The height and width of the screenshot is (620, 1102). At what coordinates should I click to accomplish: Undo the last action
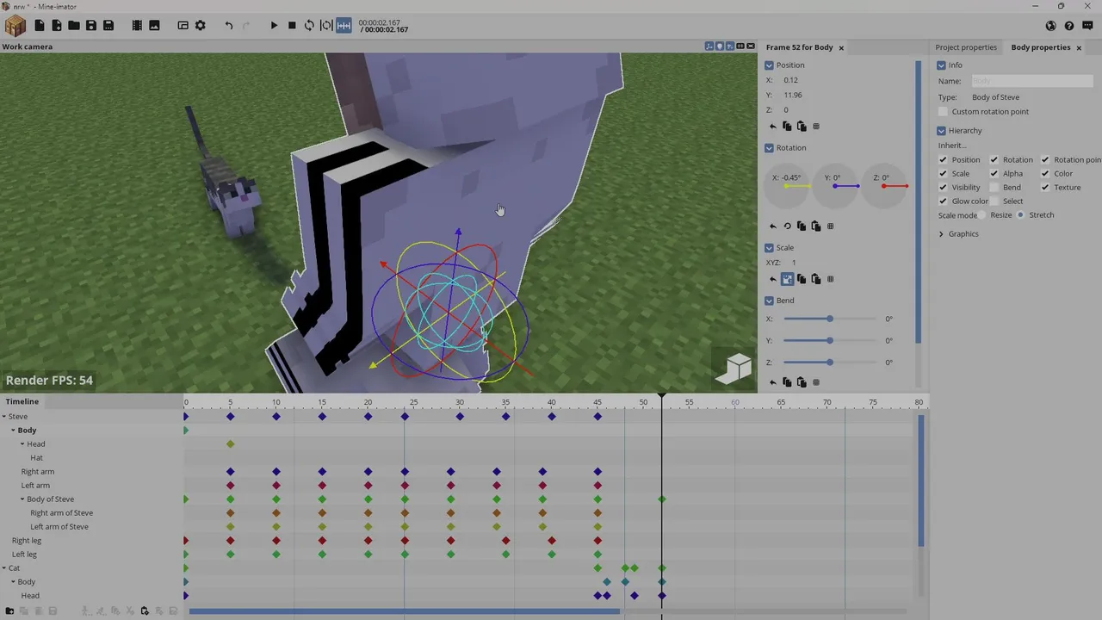229,26
